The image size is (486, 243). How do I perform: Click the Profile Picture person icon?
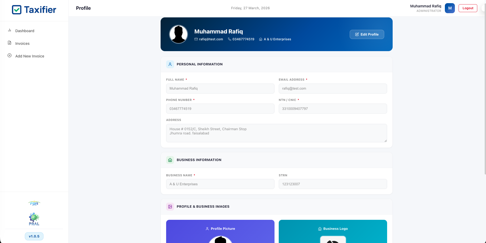[207, 229]
